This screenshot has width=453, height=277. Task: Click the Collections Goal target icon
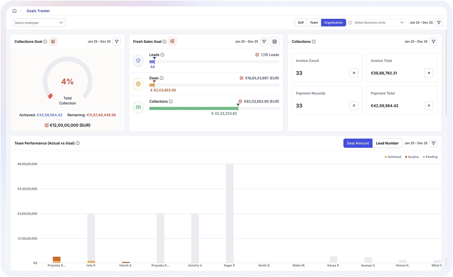[x=53, y=42]
